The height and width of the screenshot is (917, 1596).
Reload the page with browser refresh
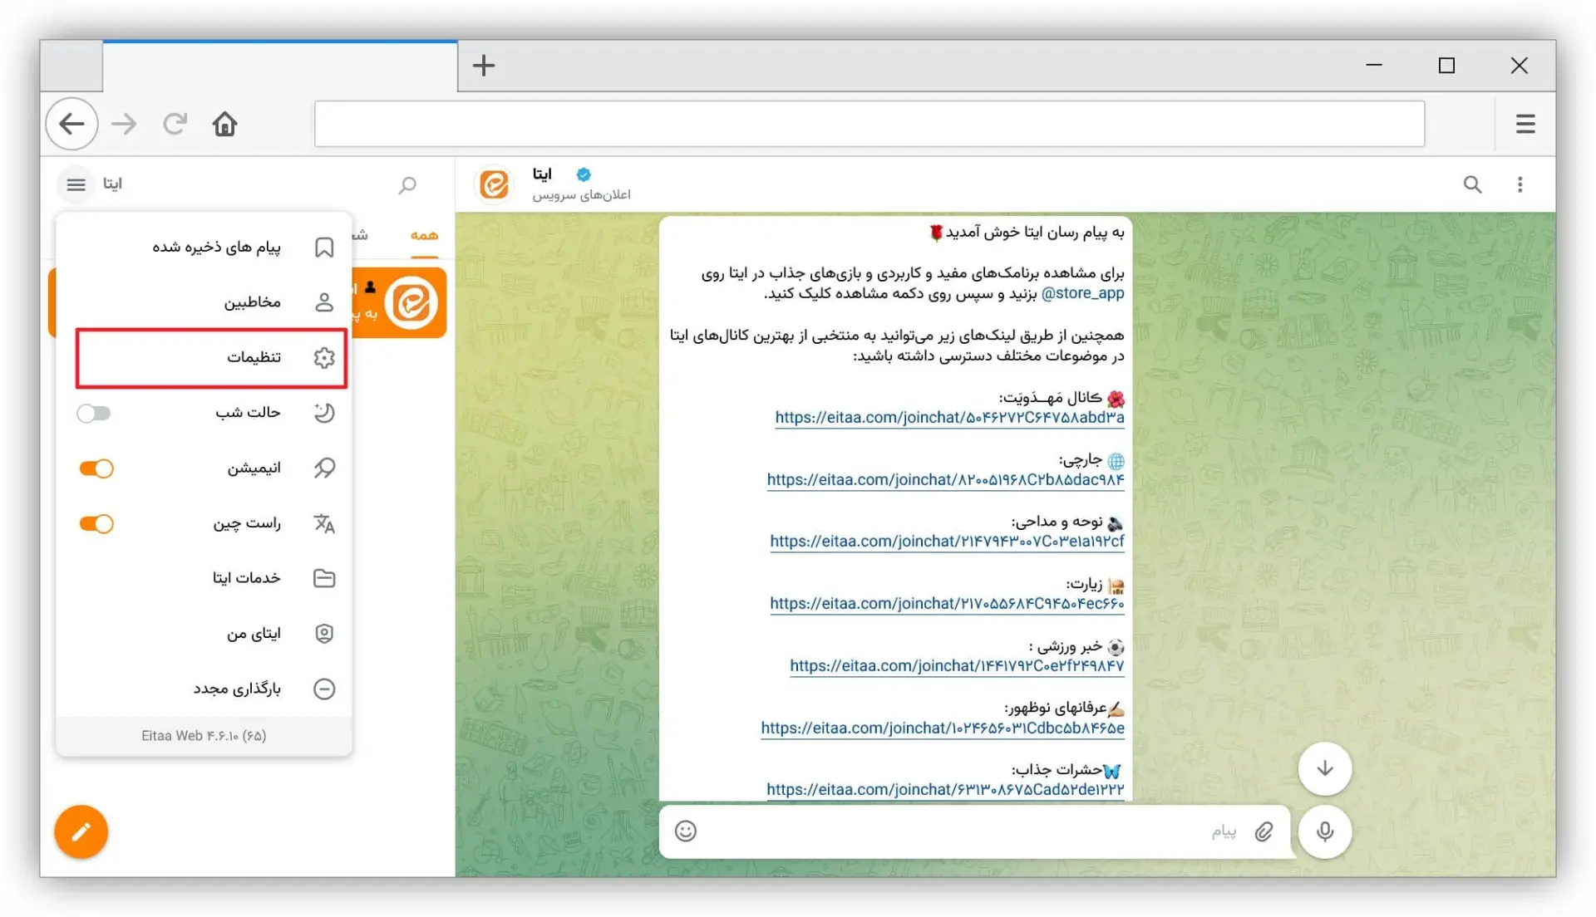pos(175,125)
